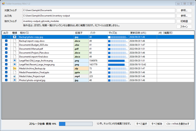Click the zip folder icon for Archive_Backup.zip
This screenshot has height=131, width=196.
point(15,69)
